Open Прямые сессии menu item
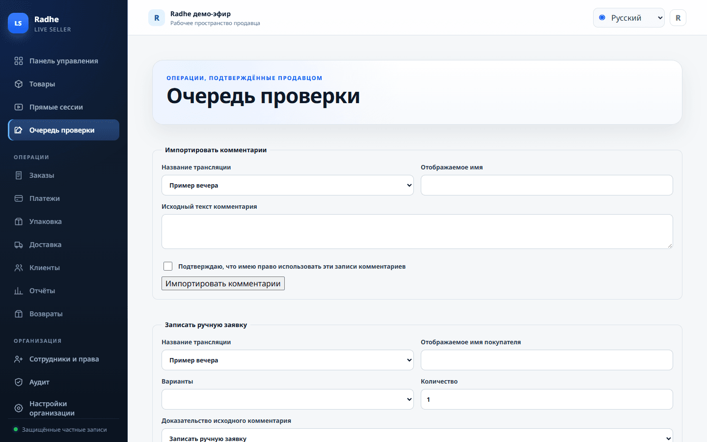 64,107
